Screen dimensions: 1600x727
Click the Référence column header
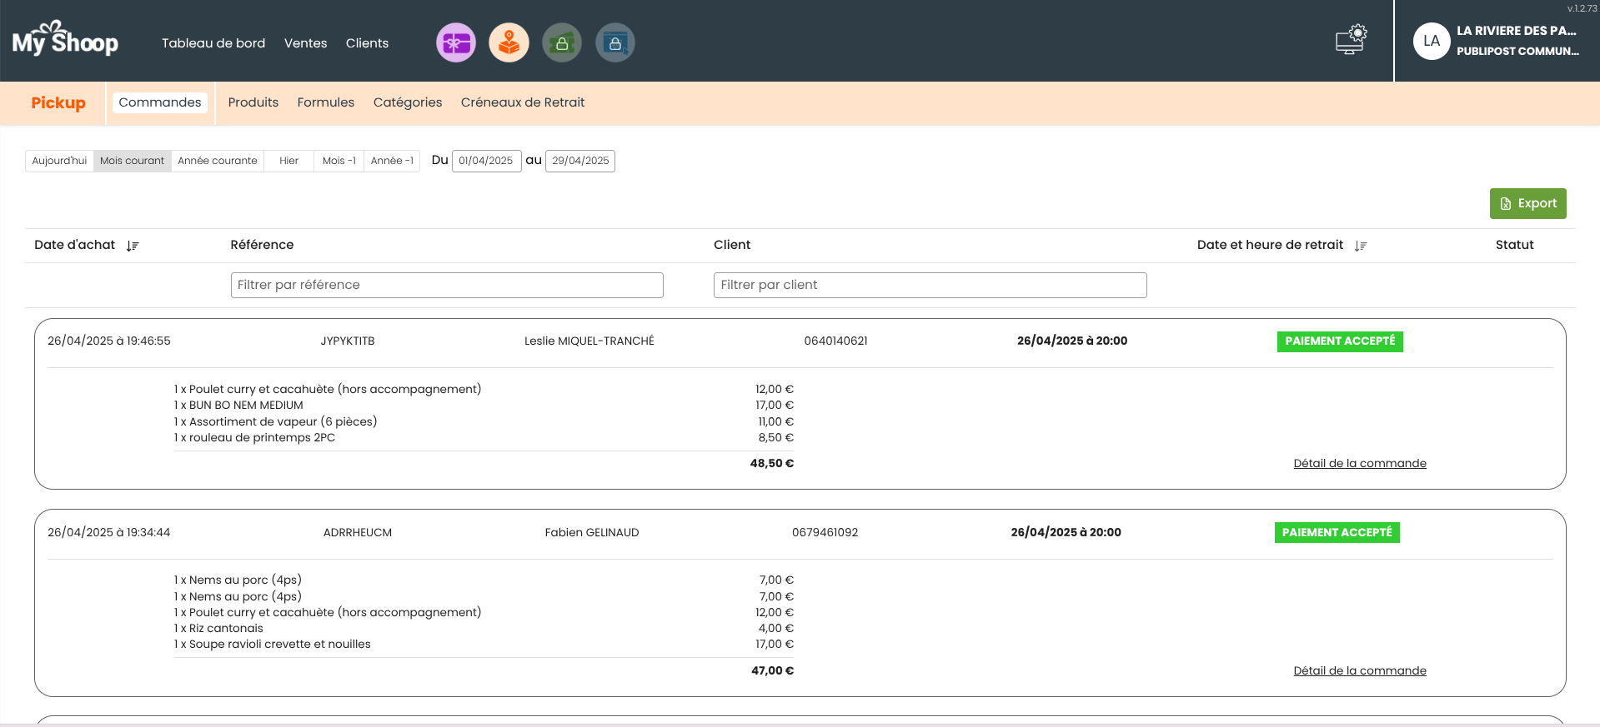(x=262, y=245)
